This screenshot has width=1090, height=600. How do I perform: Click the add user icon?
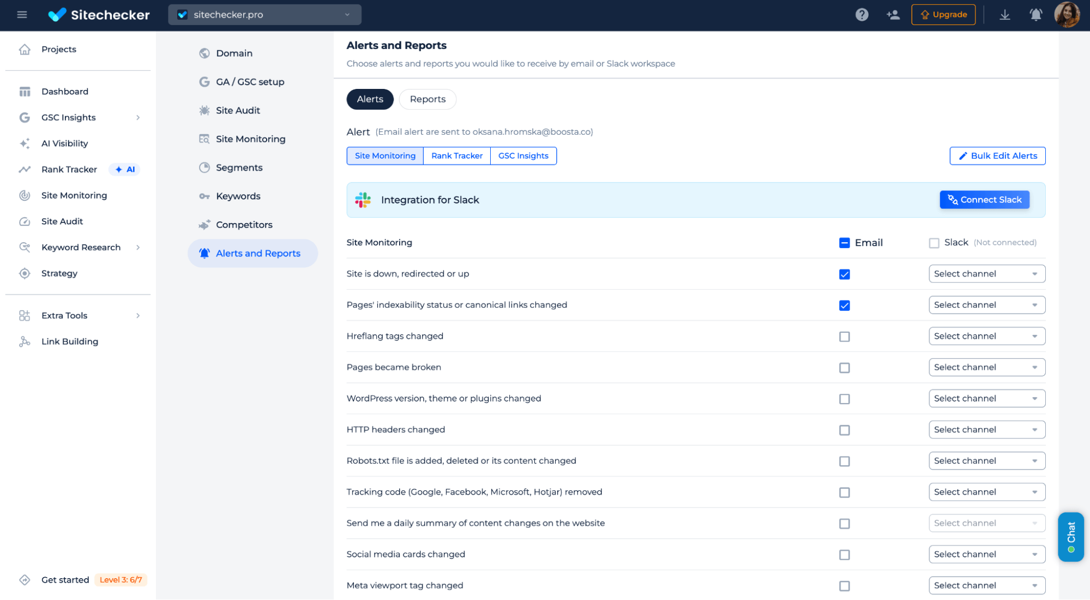[x=893, y=15]
